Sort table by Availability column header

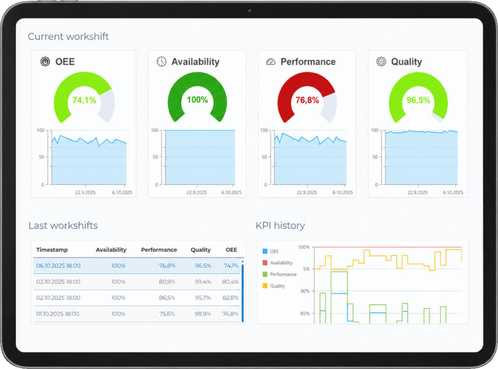click(x=111, y=250)
